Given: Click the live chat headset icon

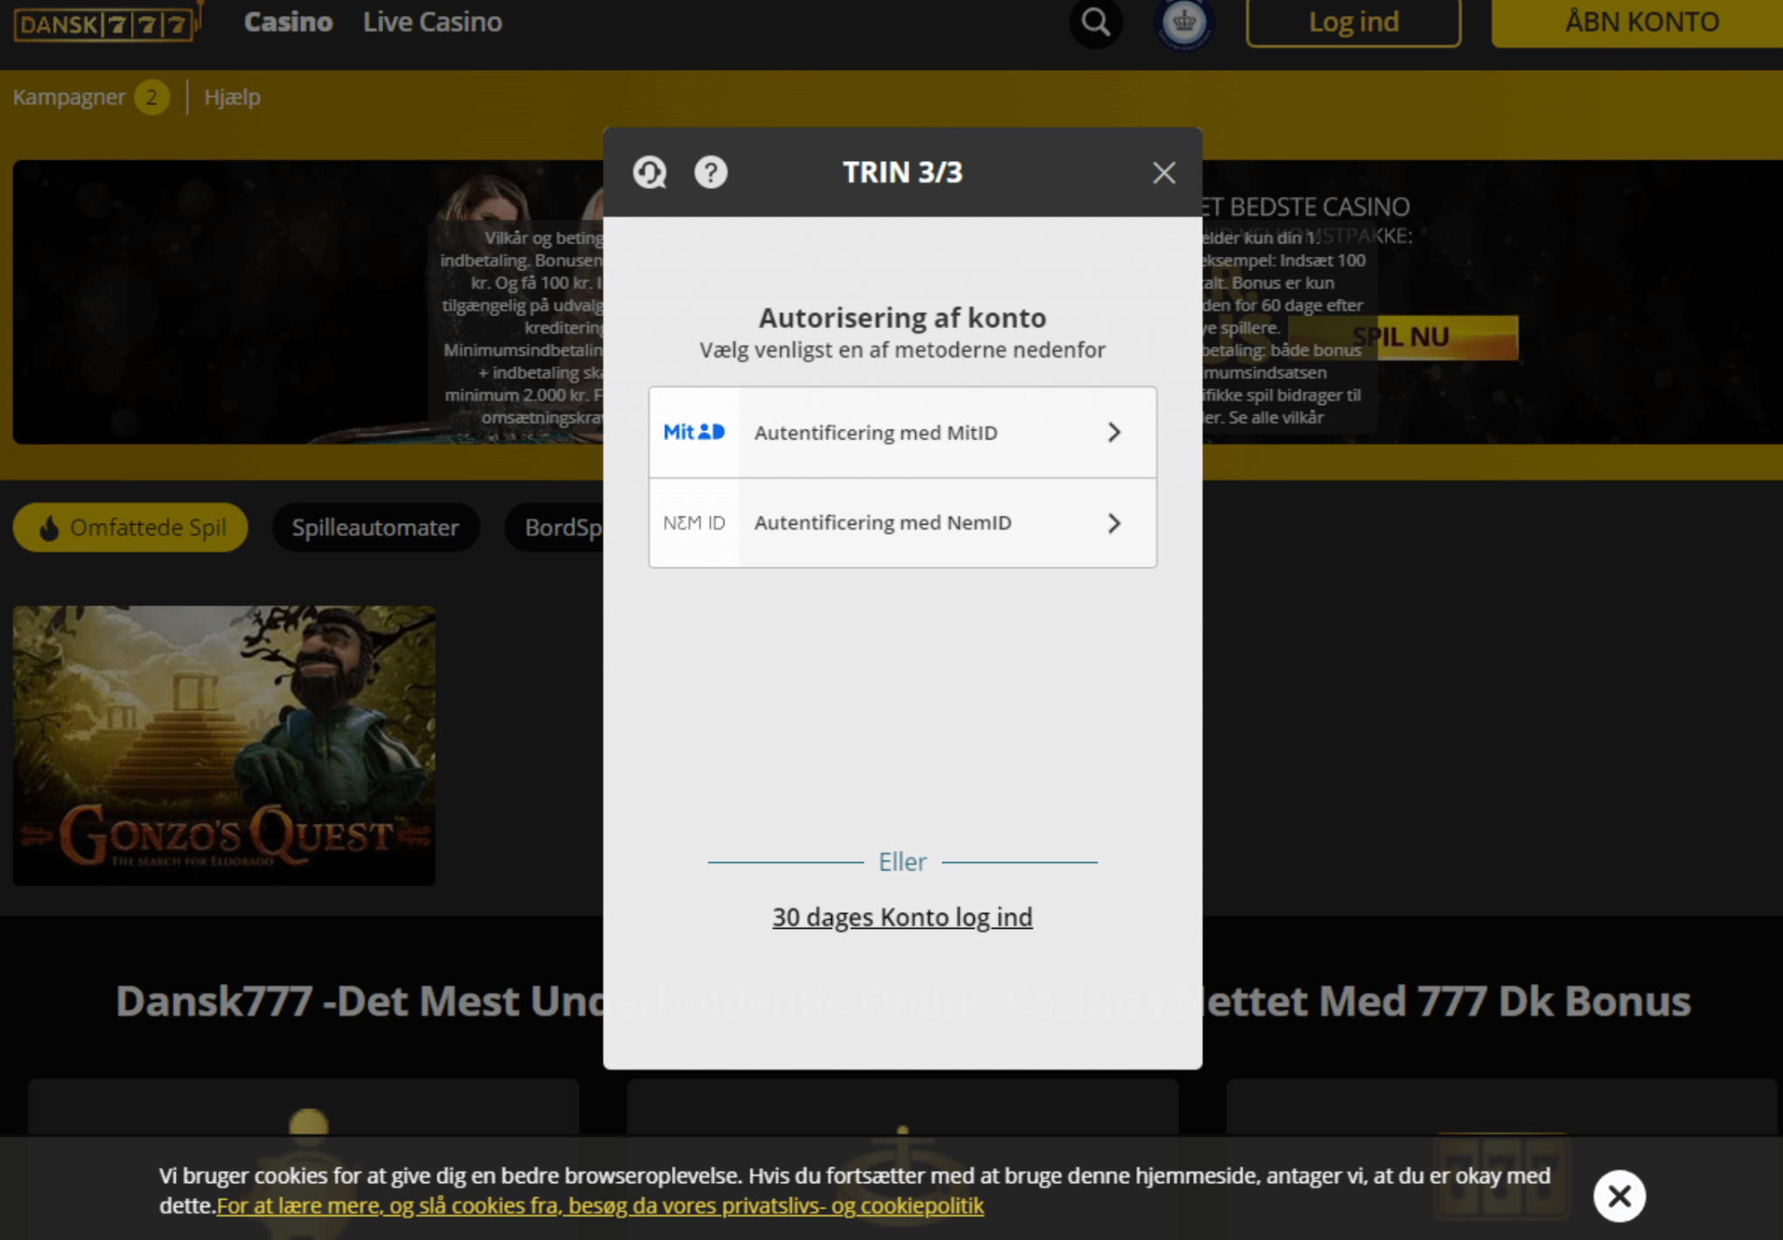Looking at the screenshot, I should tap(649, 172).
